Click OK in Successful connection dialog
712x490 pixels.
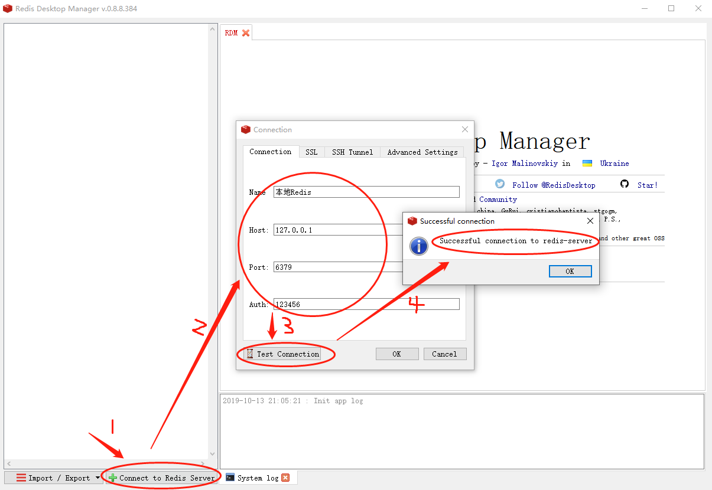click(570, 271)
